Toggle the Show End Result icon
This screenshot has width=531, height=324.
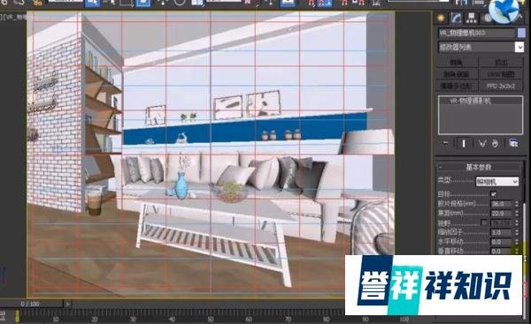click(463, 144)
